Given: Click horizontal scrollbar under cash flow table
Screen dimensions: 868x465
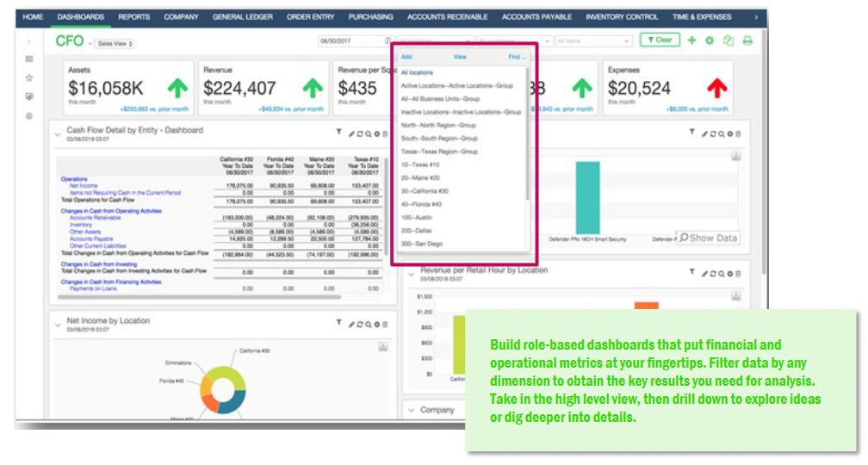Looking at the screenshot, I should pyautogui.click(x=199, y=297).
